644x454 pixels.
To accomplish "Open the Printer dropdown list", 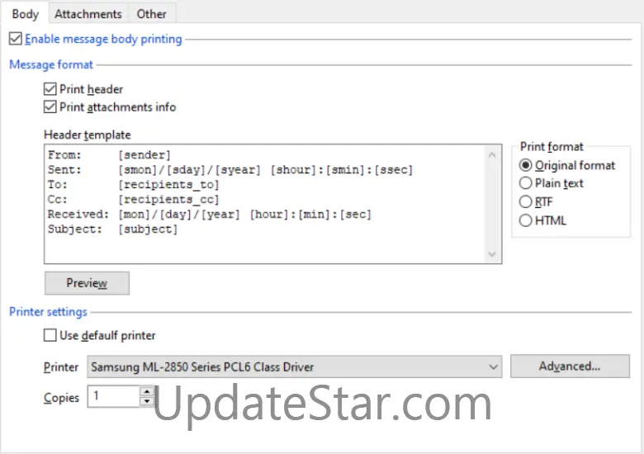I will coord(295,367).
